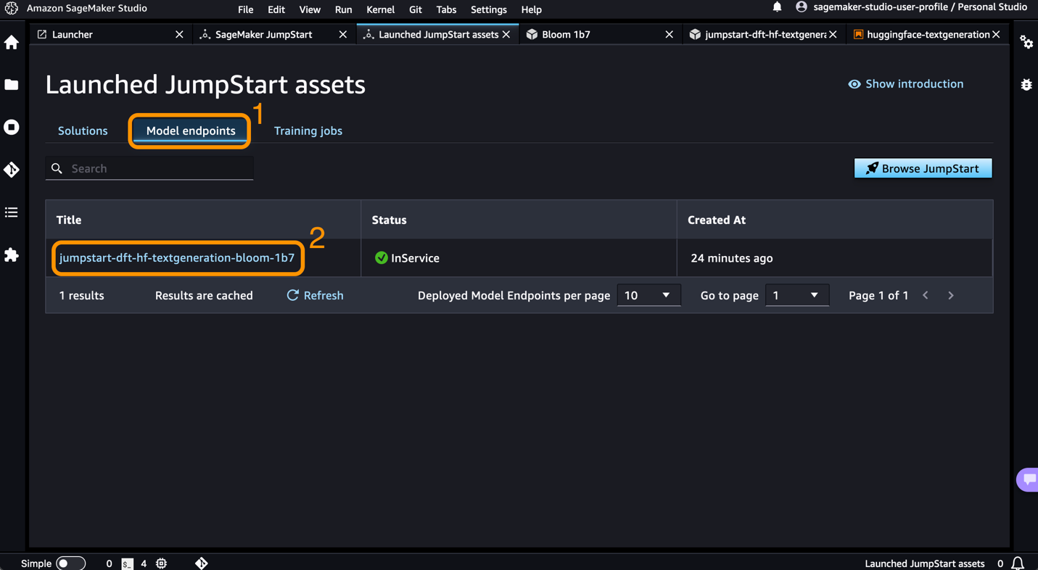Screen dimensions: 1038x570
Task: Click the status bar notification bell
Action: coord(1018,563)
